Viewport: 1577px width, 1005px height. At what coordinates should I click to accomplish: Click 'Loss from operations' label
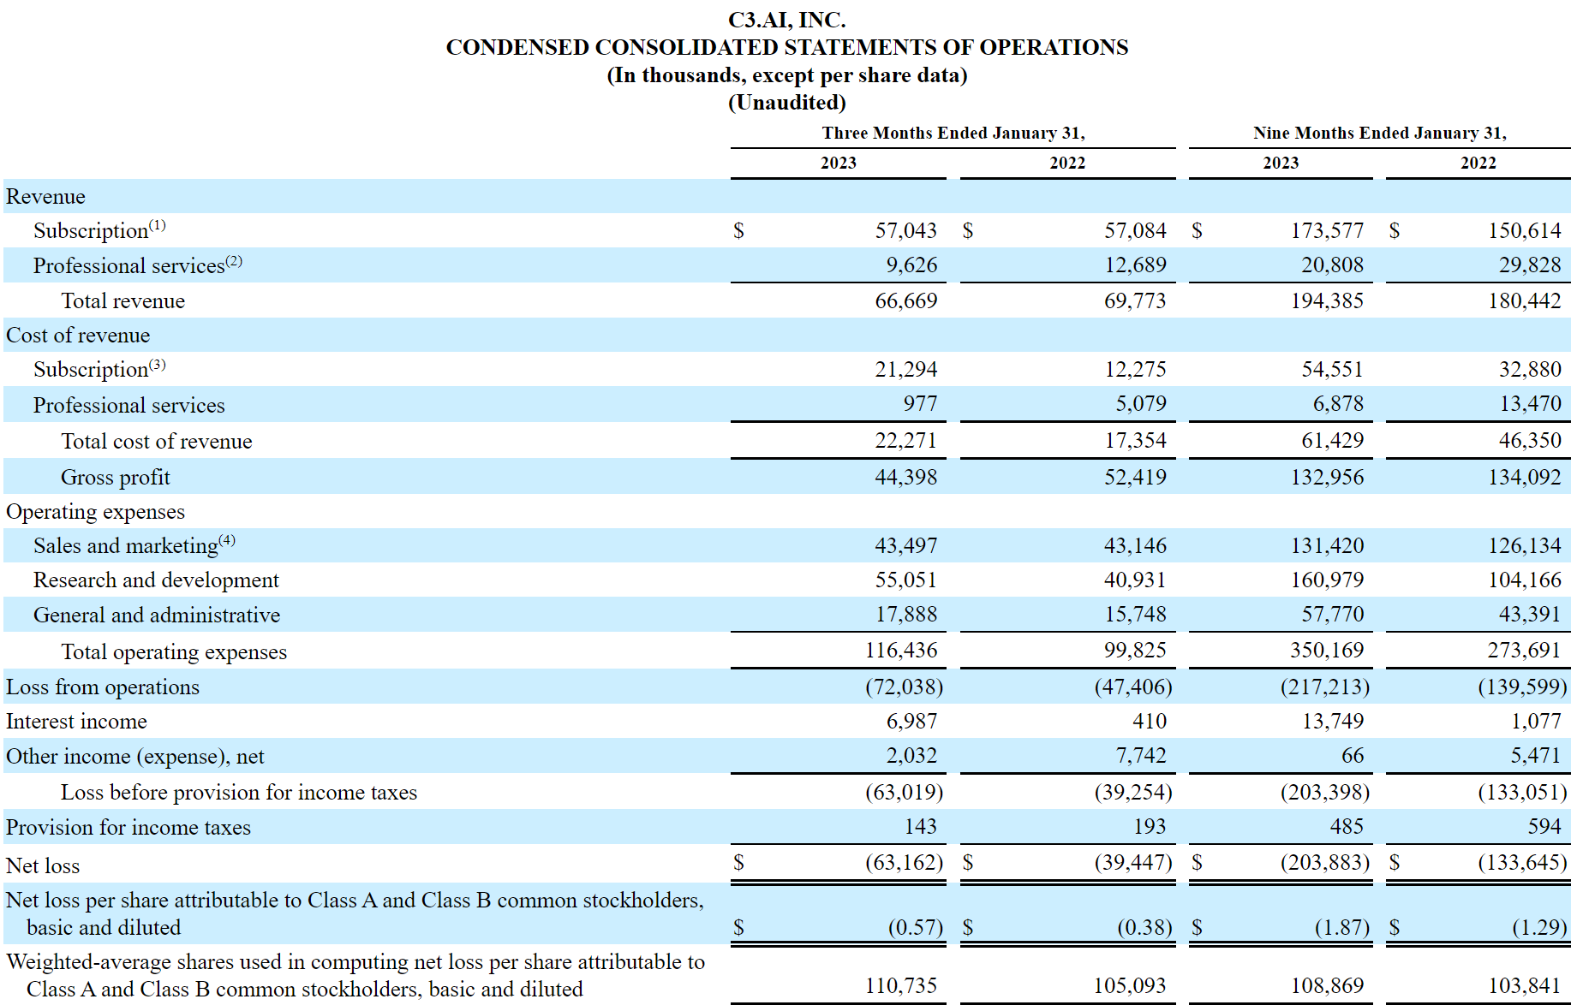click(103, 687)
